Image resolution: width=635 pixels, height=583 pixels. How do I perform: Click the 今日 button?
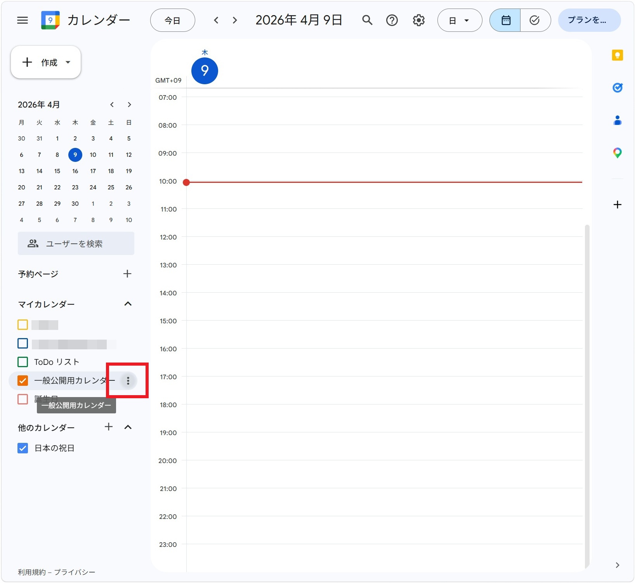point(172,20)
